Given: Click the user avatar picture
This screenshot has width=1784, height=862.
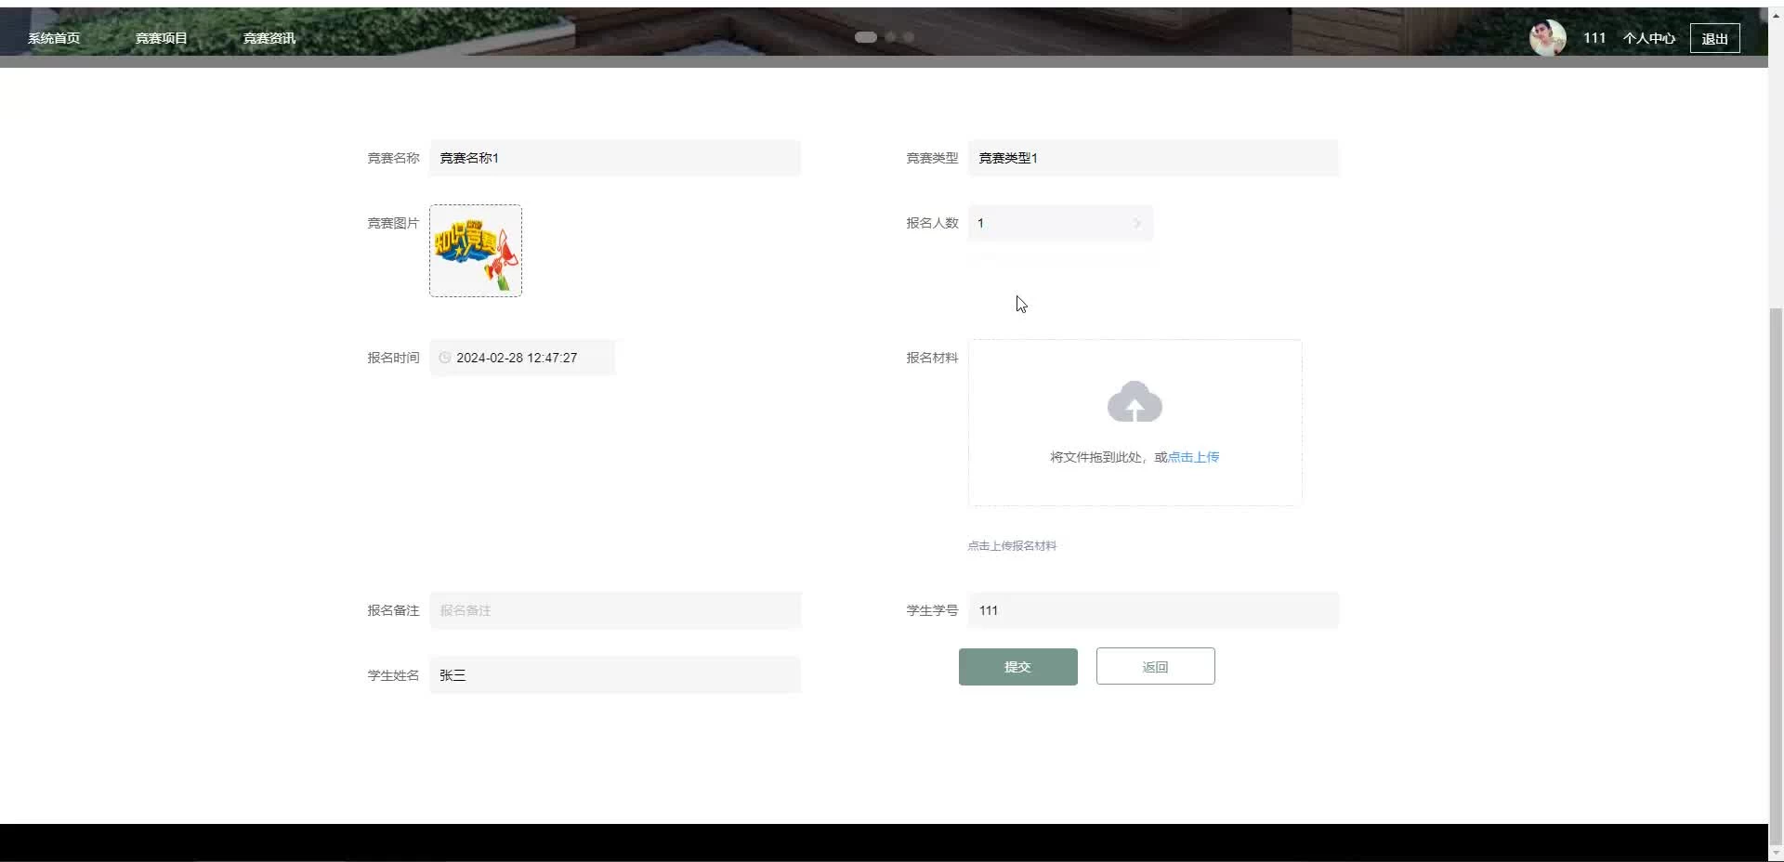Looking at the screenshot, I should pyautogui.click(x=1548, y=38).
